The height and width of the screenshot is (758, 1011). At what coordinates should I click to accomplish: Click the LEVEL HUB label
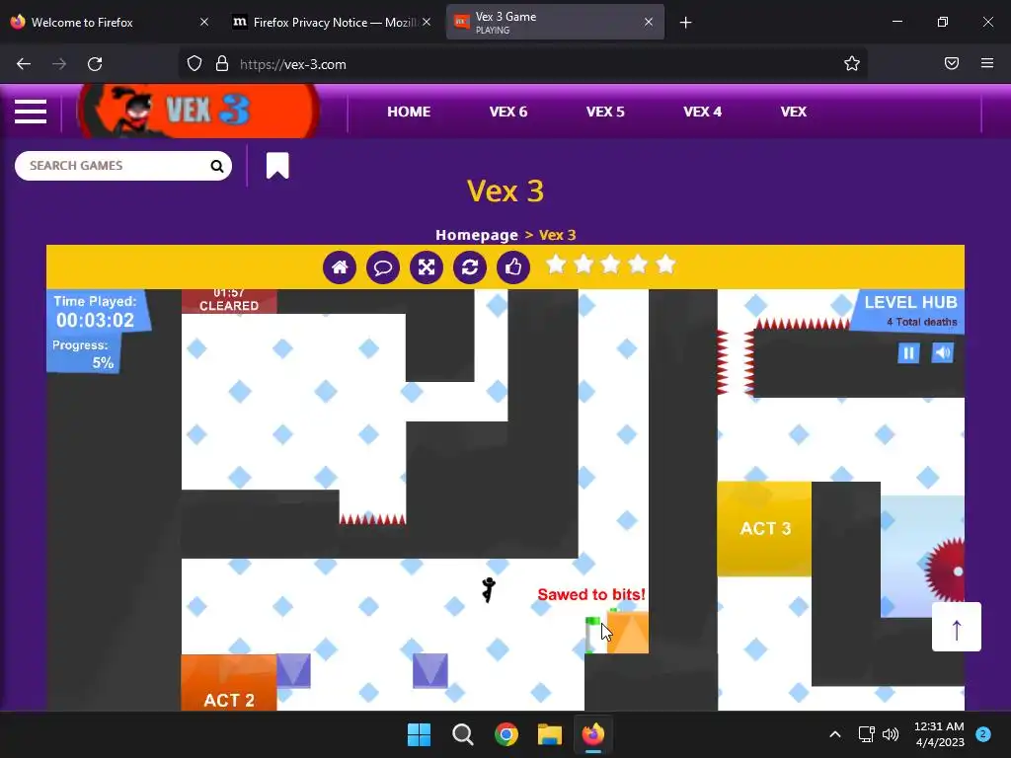coord(910,302)
